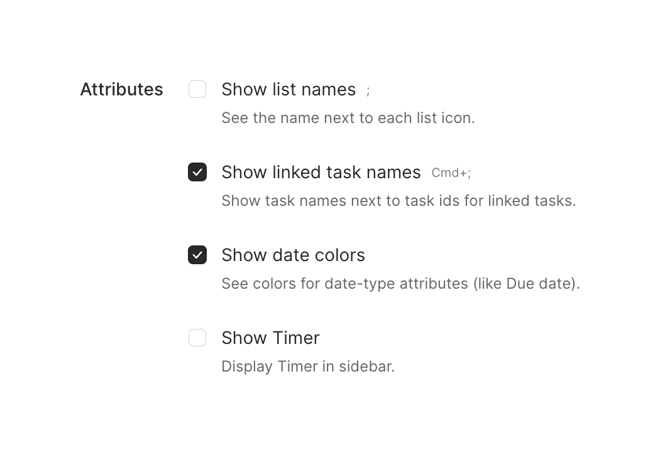This screenshot has width=660, height=455.
Task: Turn on the Show Timer checkbox
Action: click(197, 338)
